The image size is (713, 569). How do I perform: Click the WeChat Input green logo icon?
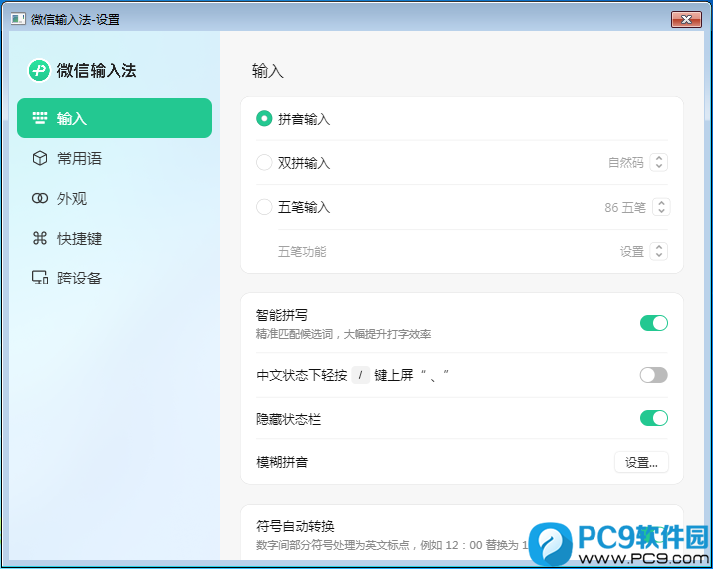click(39, 70)
